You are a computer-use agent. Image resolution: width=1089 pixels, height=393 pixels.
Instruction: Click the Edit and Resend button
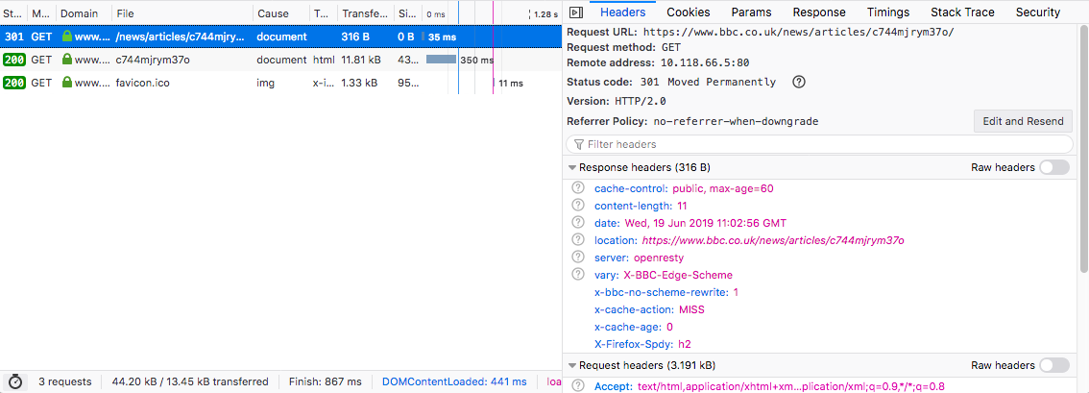pyautogui.click(x=1023, y=121)
